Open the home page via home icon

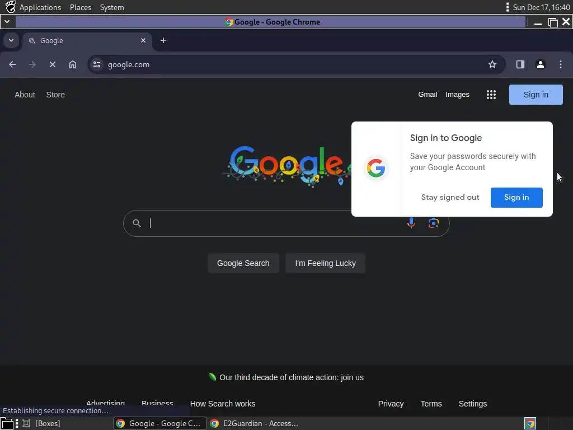coord(73,64)
